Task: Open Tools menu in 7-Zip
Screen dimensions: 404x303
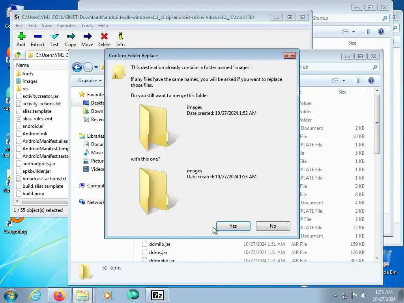Action: 87,26
